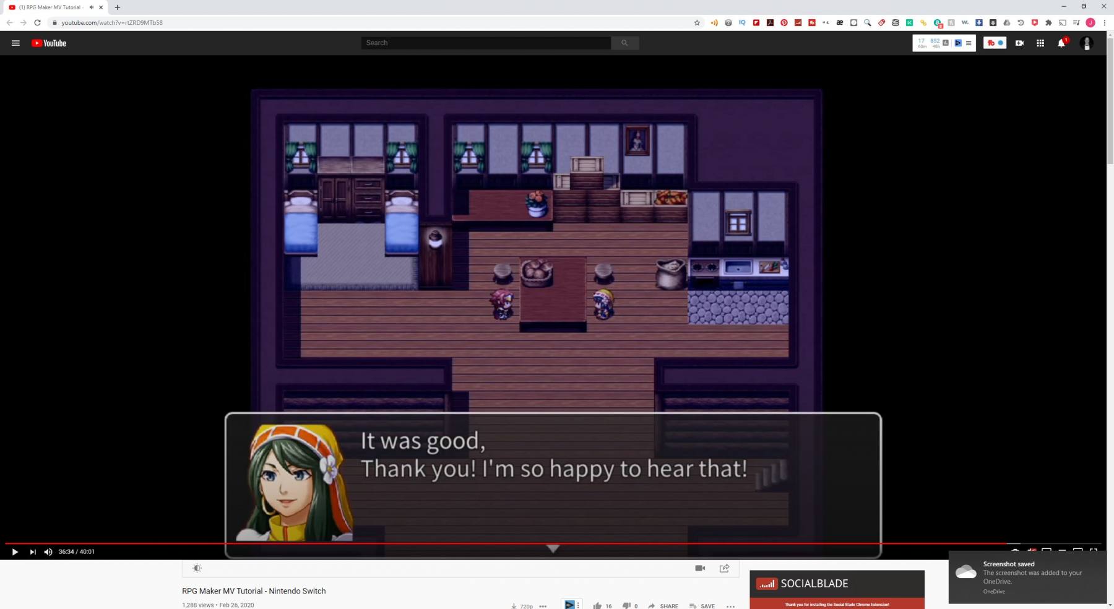
Task: Open the Socialblade banner
Action: coord(837,589)
